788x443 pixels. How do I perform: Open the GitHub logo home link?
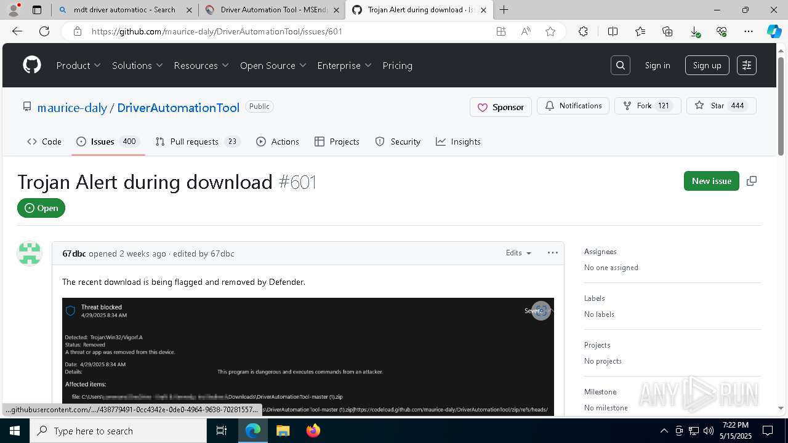coord(32,65)
